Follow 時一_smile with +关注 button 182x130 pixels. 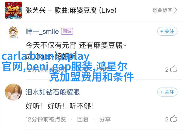click(167, 31)
